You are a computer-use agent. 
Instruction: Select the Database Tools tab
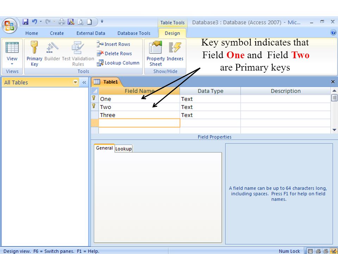[134, 33]
